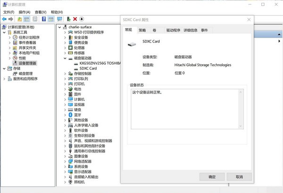This screenshot has height=193, width=283.
Task: Open the 帮助(H) menu
Action: [x=57, y=12]
